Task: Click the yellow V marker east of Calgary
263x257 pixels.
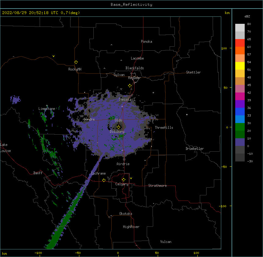Action: click(131, 178)
